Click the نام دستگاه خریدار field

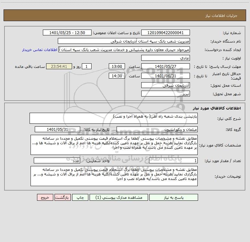[124, 41]
